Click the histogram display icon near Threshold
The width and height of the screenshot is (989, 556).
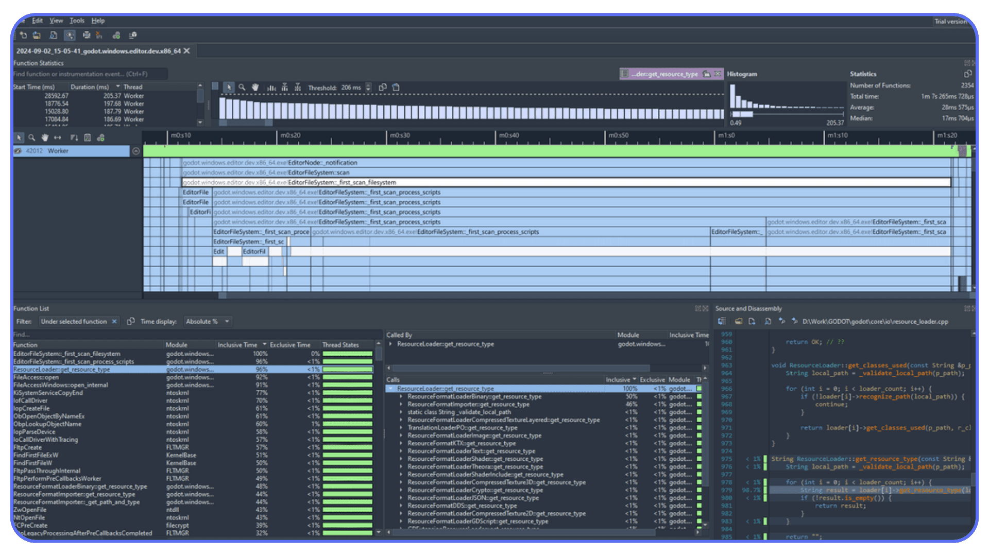(271, 87)
